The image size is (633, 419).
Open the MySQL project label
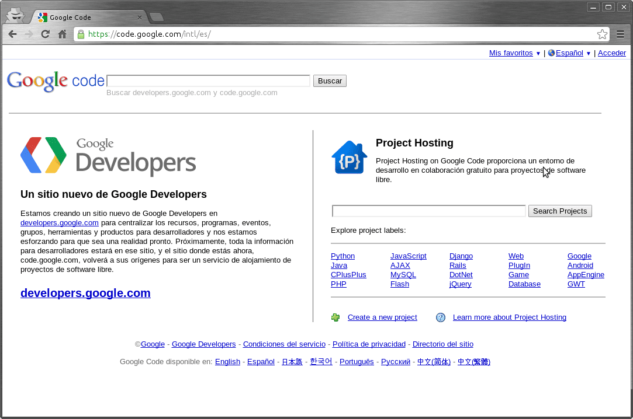point(403,275)
